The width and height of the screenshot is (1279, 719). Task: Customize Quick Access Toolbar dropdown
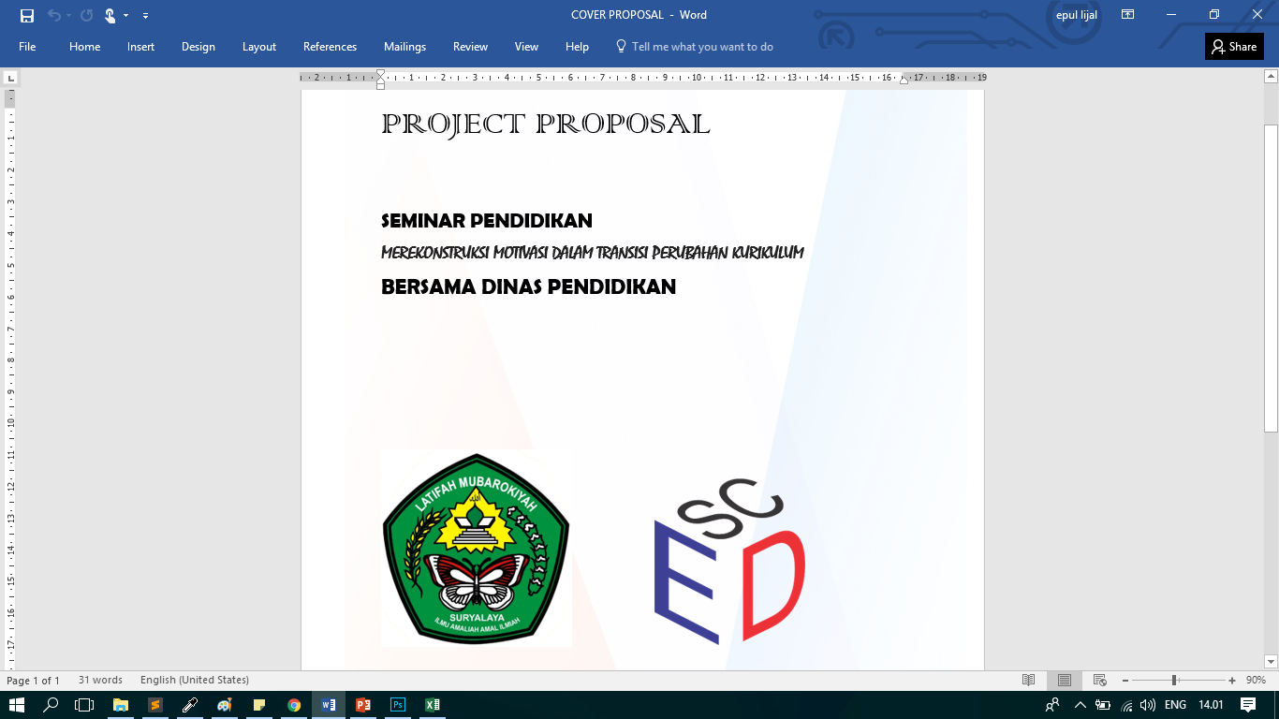145,16
